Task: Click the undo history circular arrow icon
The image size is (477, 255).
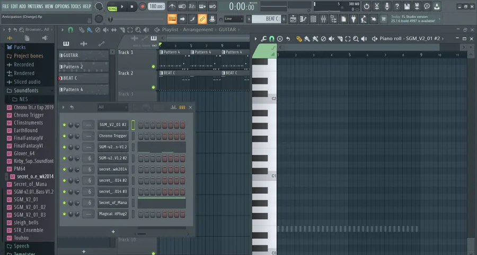Action: coord(367,6)
